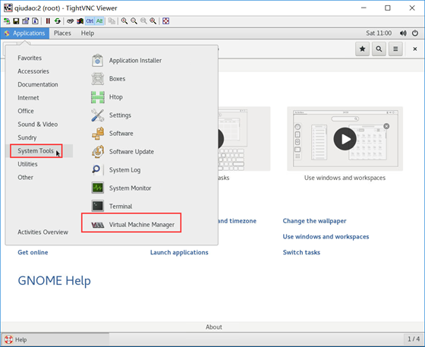Click the Sat 11:00 clock
425x347 pixels.
point(379,33)
